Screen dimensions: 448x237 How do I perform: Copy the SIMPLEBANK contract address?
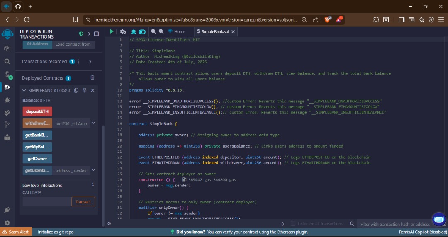tap(76, 90)
